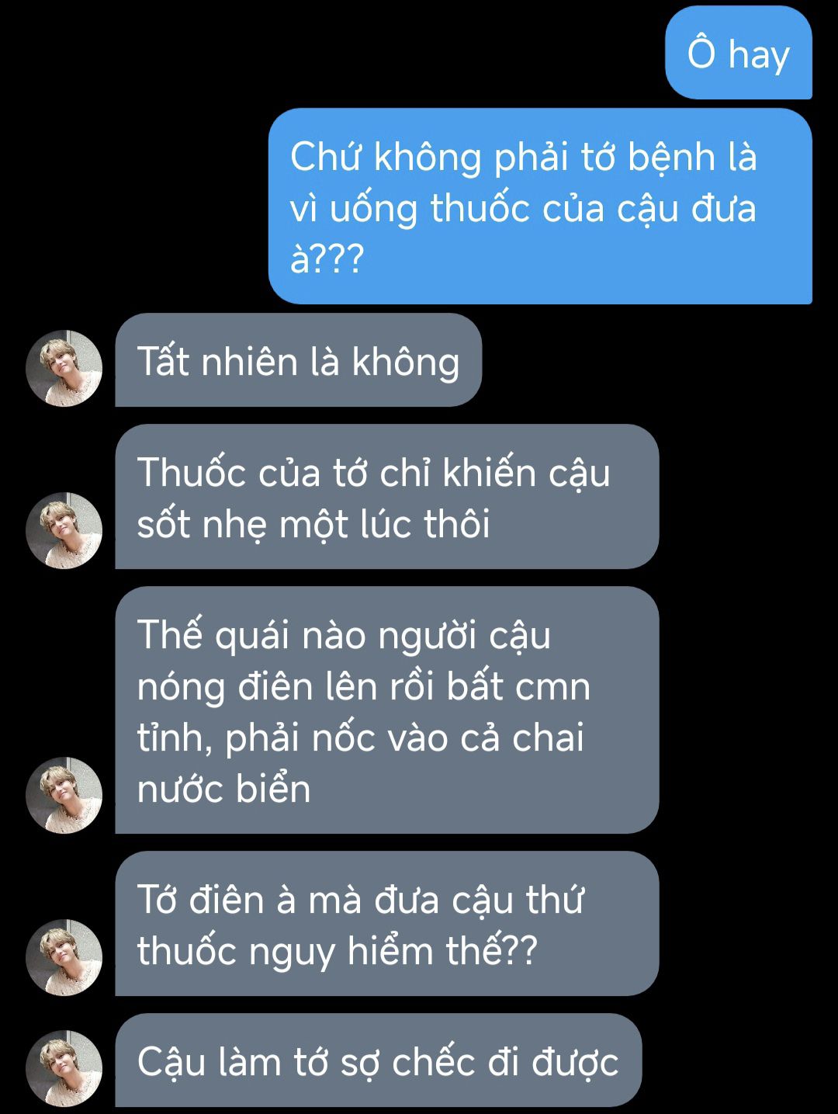Select the "Ô hay" sent message bubble
Viewport: 838px width, 1114px height.
[x=739, y=53]
